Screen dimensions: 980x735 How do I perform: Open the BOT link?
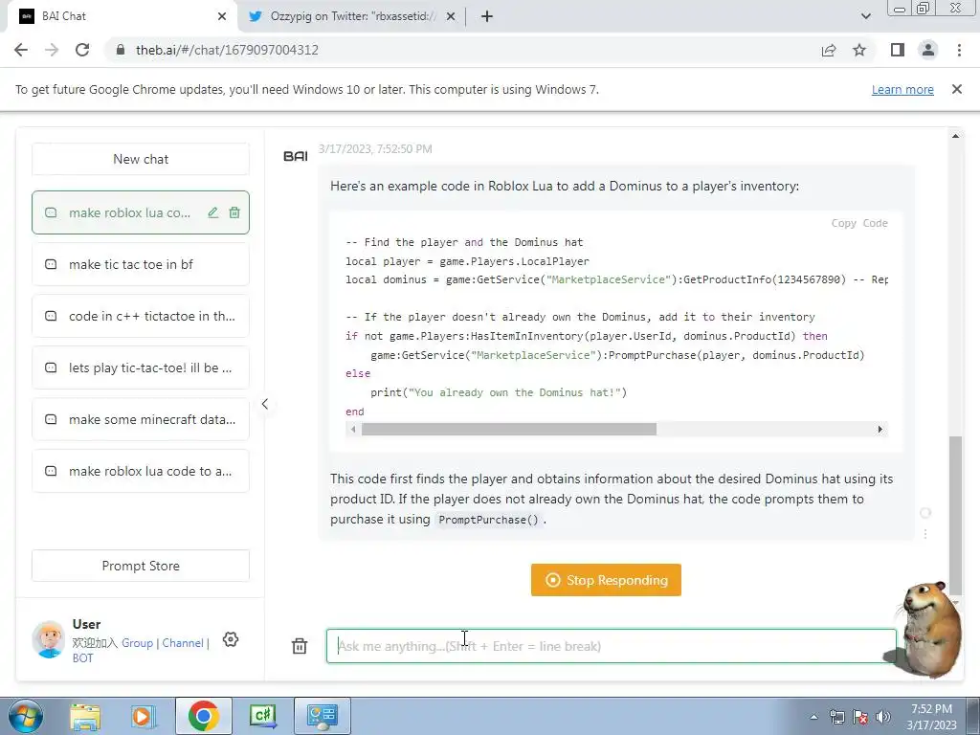[82, 658]
